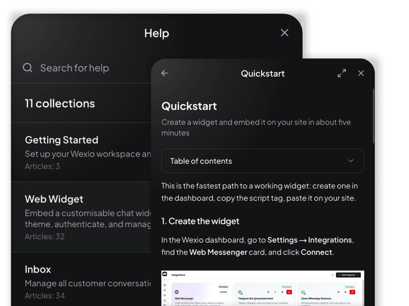409x306 pixels.
Task: Expand the Table of contents dropdown
Action: (x=263, y=161)
